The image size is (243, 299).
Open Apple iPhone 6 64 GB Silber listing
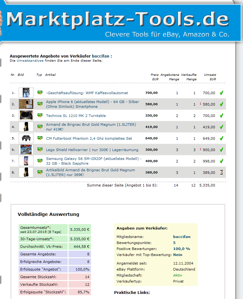click(x=93, y=104)
